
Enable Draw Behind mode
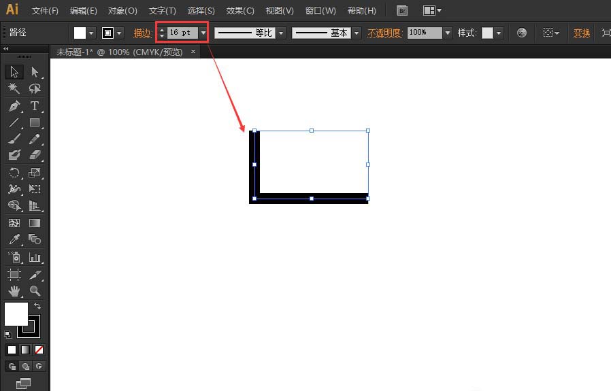click(25, 366)
